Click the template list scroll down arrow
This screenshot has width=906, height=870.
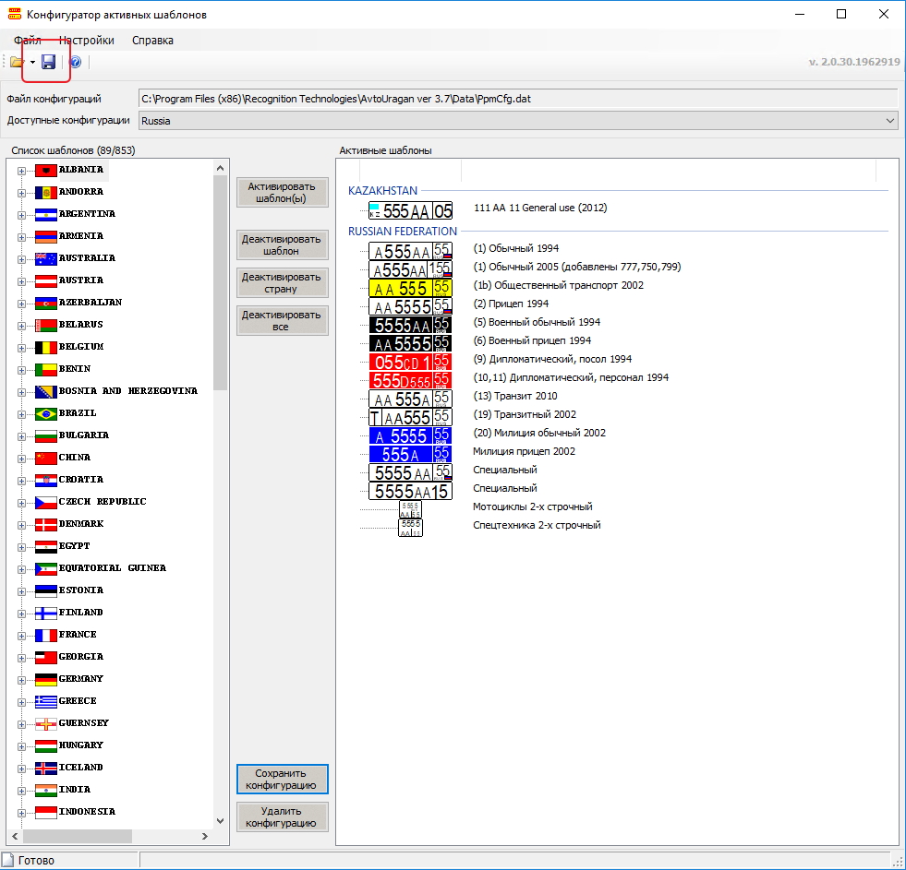220,819
